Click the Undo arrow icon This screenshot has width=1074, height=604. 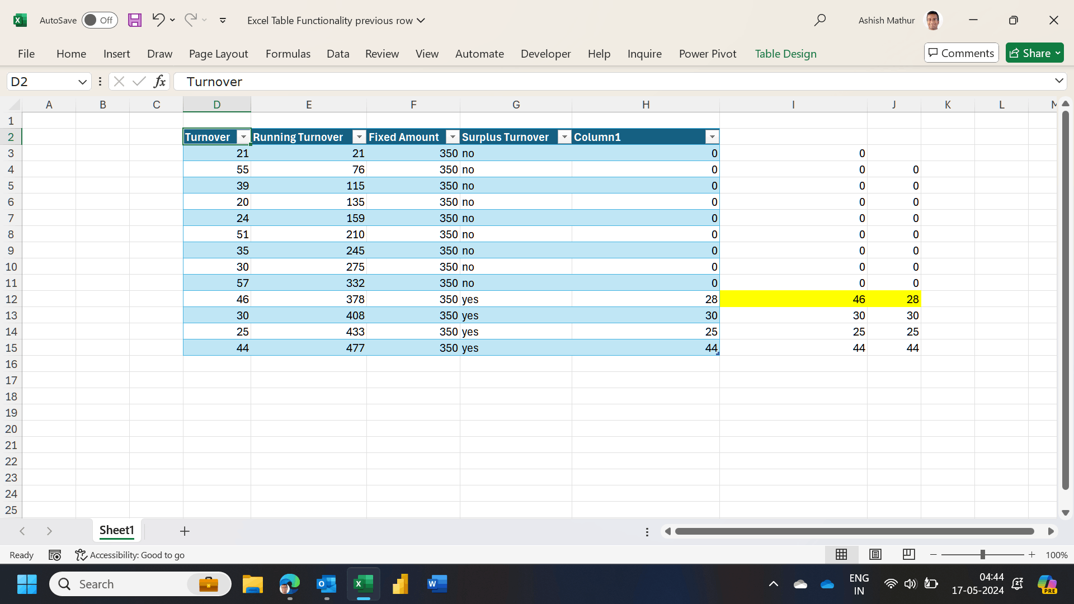coord(158,20)
